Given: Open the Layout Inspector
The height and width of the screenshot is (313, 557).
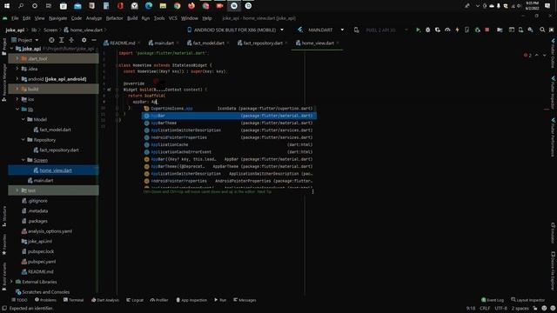Looking at the screenshot, I should (x=528, y=300).
